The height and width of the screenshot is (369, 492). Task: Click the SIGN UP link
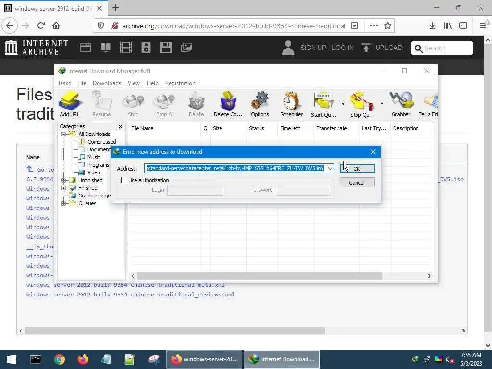[x=313, y=48]
